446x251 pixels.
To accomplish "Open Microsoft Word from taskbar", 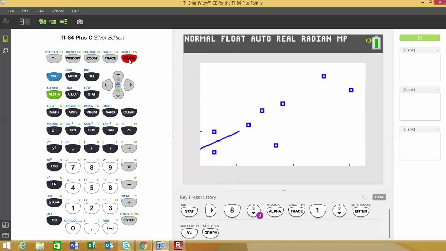I will pos(75,246).
